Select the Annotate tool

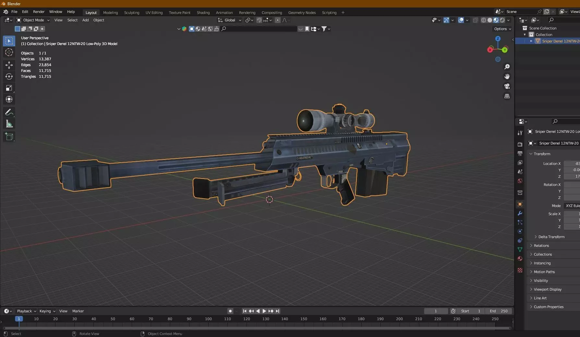(x=9, y=112)
